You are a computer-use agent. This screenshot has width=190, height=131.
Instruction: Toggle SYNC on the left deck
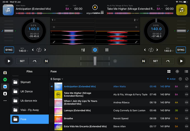[9, 50]
